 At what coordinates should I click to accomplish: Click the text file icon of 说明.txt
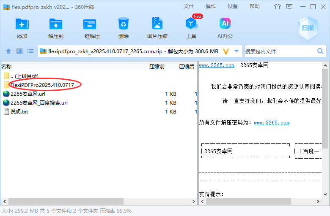click(x=6, y=111)
